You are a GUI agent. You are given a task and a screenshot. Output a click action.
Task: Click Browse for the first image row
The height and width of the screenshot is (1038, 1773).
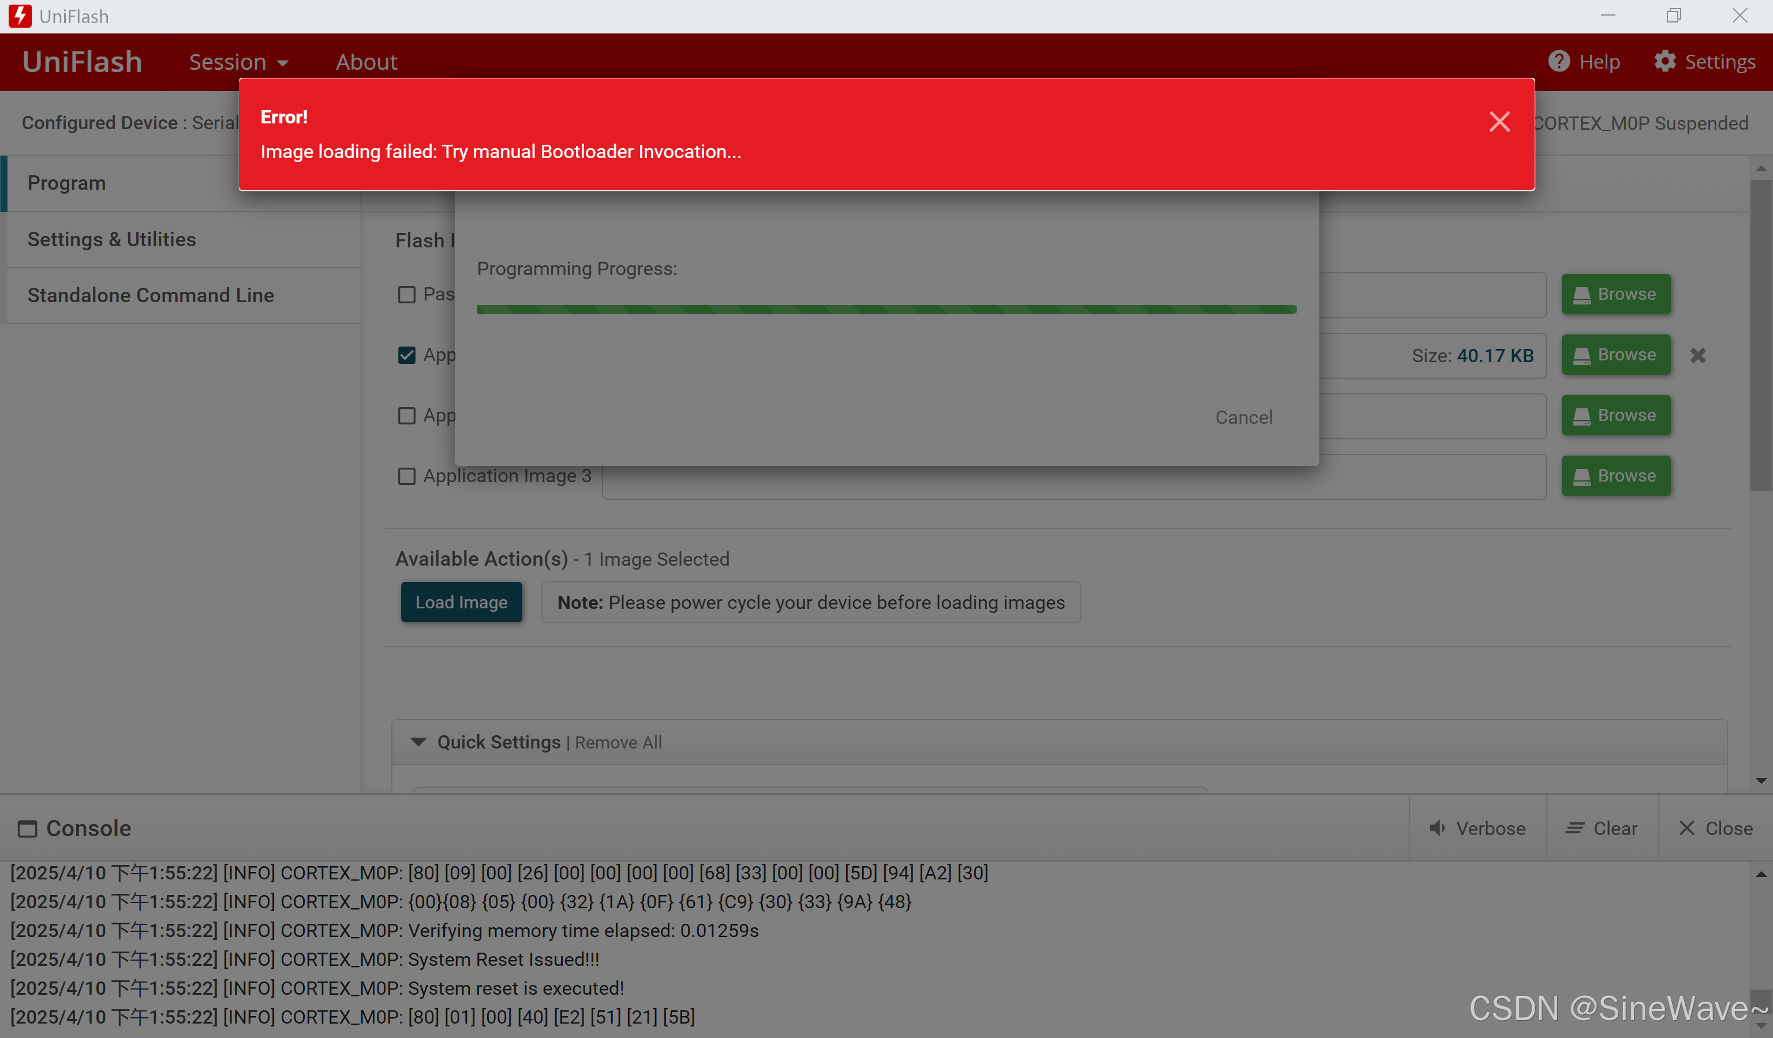(1615, 294)
